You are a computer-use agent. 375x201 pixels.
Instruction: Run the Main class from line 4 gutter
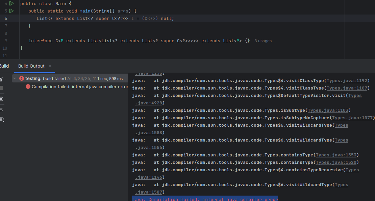(11, 4)
